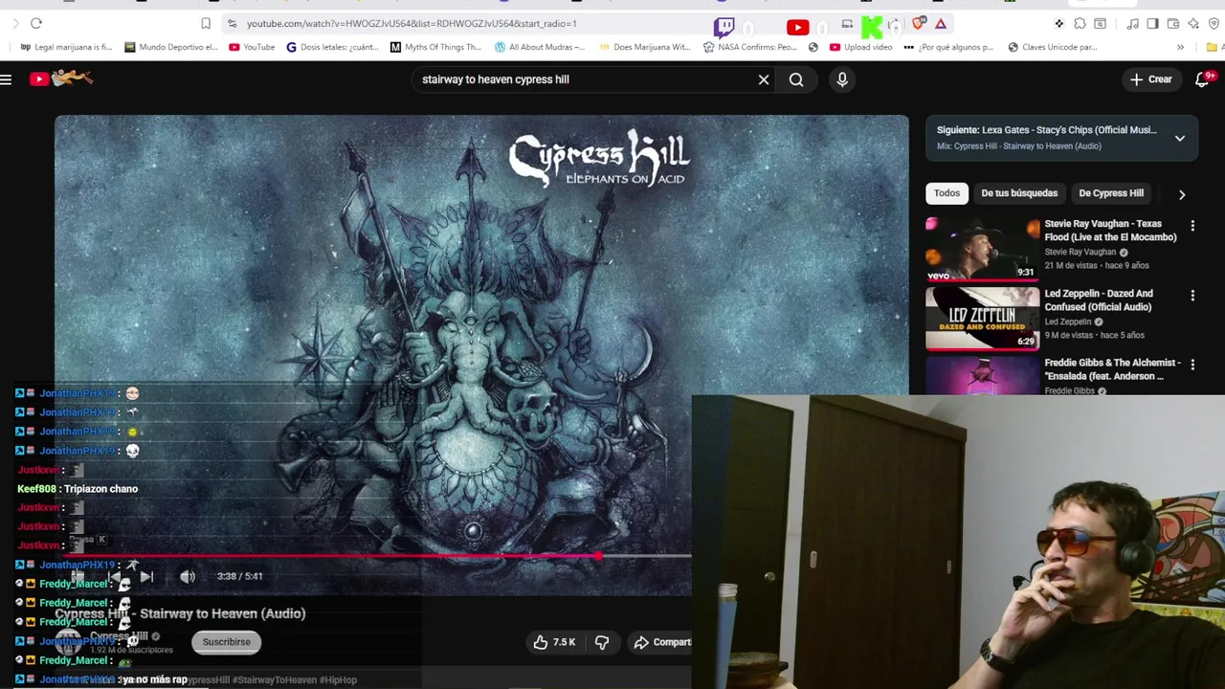Open Myths Of Things bookmark
This screenshot has height=689, width=1225.
point(435,47)
